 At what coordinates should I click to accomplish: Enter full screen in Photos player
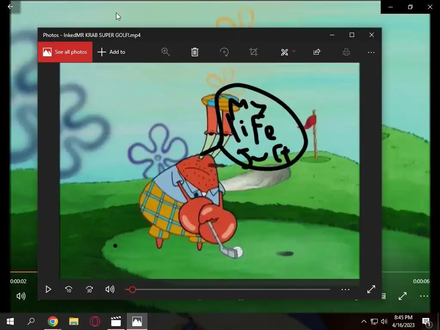[371, 289]
